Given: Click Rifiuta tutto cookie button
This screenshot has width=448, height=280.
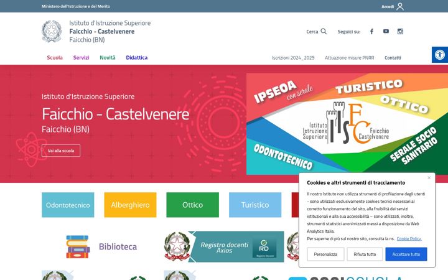Looking at the screenshot, I should coord(365,254).
